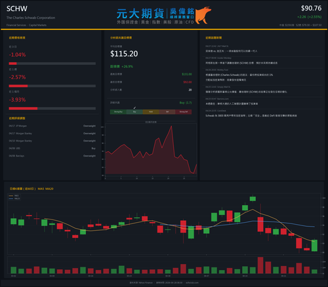Click the -2.57% performance value

(x=17, y=77)
